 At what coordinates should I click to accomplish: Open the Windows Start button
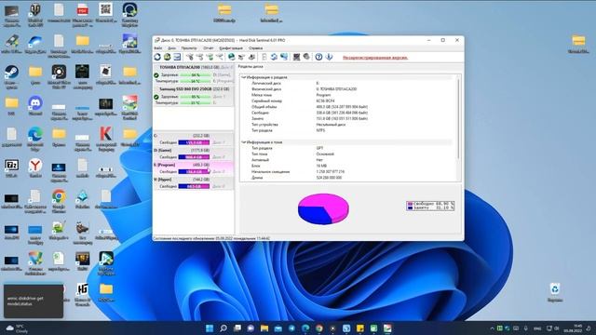point(210,328)
